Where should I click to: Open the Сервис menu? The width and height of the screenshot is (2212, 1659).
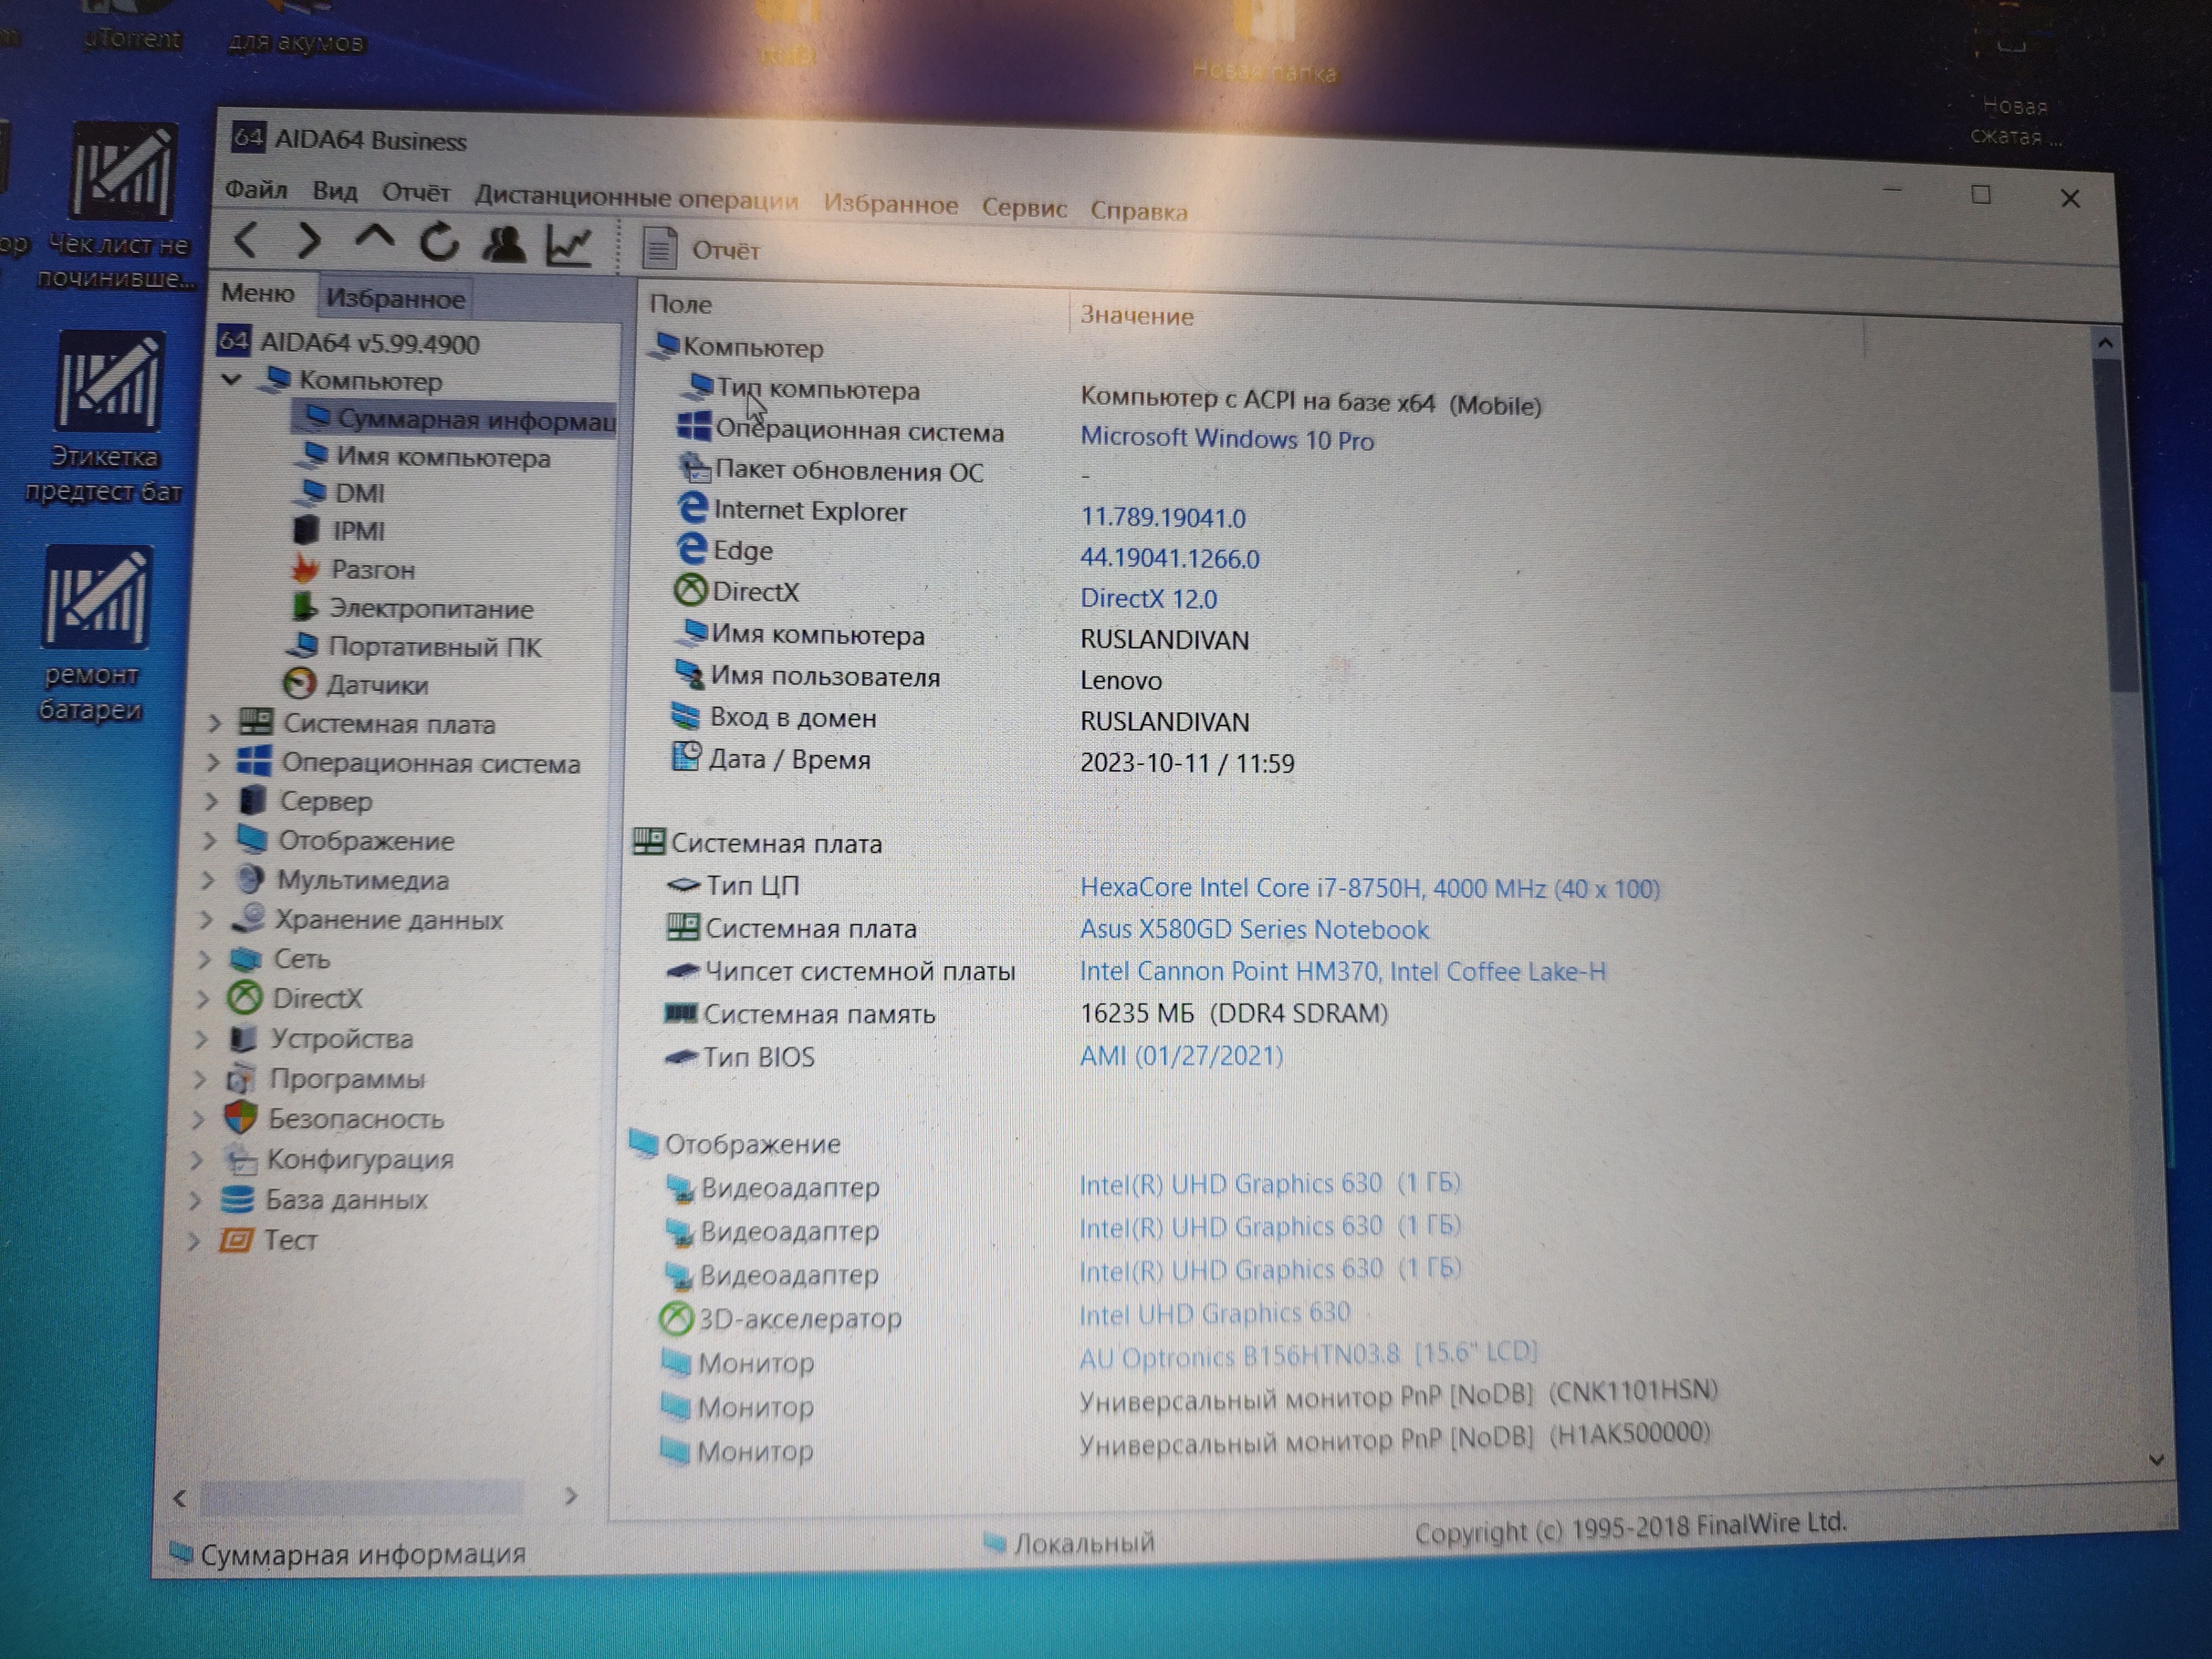(x=1024, y=207)
